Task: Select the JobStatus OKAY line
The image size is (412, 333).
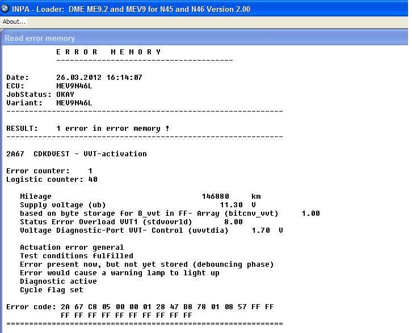Action: coord(40,95)
